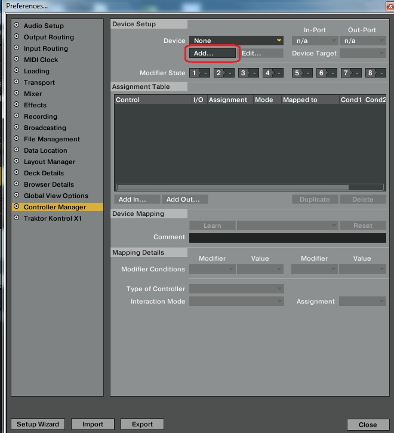Toggle Modifier State indicator 2

coord(224,73)
